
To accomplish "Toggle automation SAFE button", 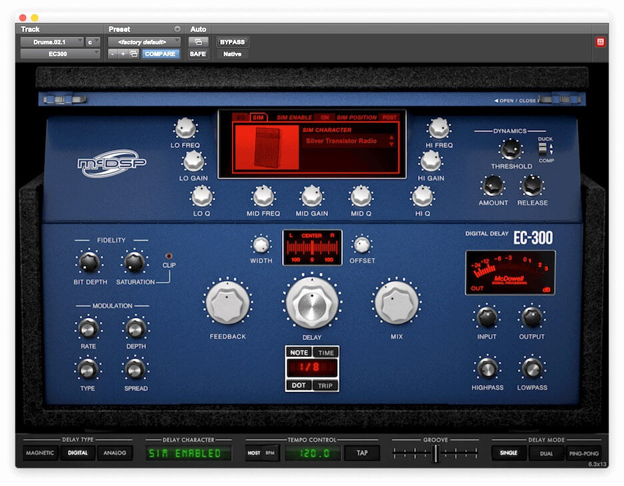I will (x=198, y=54).
